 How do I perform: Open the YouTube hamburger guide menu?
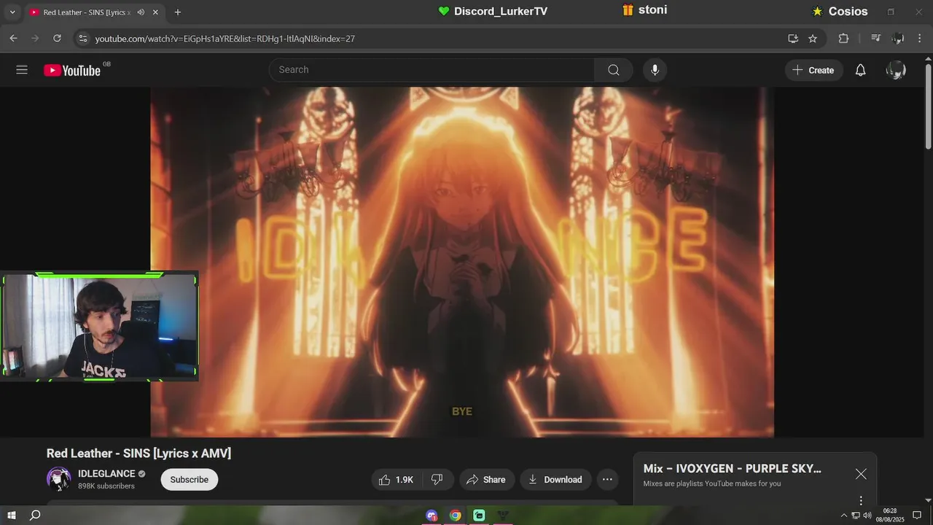pyautogui.click(x=22, y=70)
